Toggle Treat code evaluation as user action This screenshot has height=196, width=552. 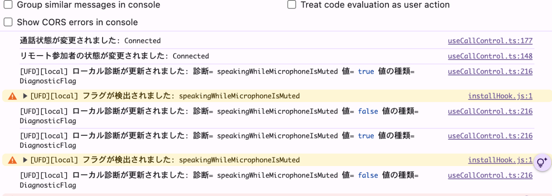click(292, 5)
